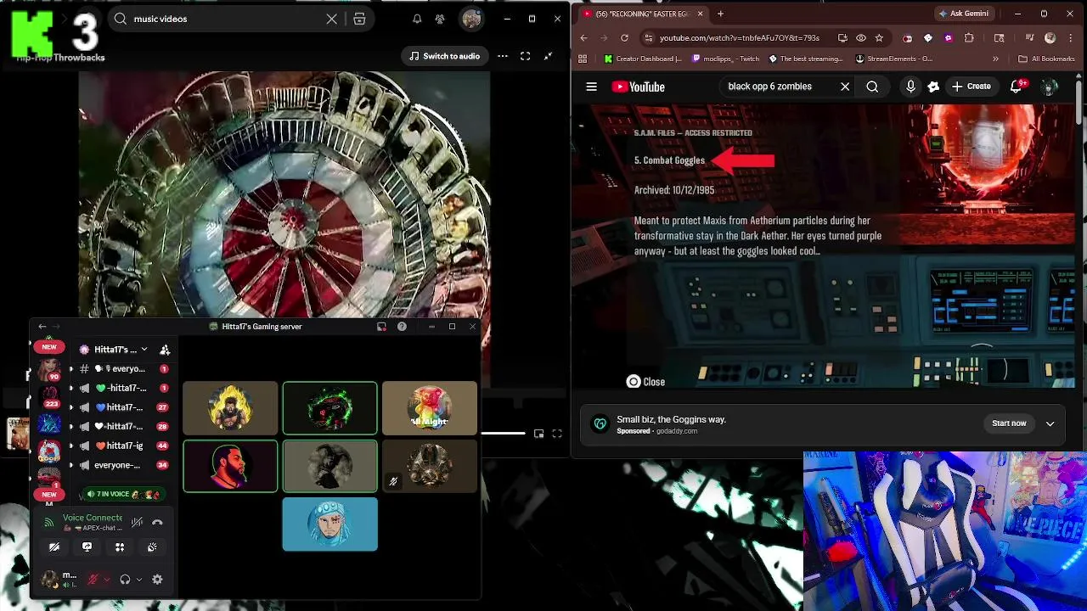Search YouTube with voice microphone
This screenshot has height=611, width=1087.
(910, 87)
